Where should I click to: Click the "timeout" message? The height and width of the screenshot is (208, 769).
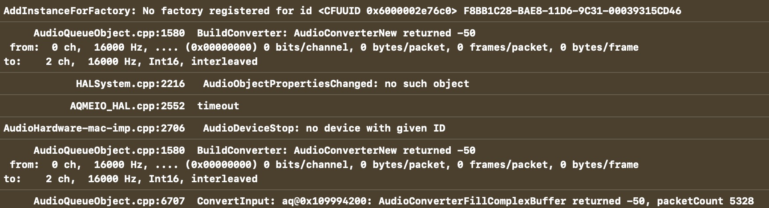pyautogui.click(x=218, y=106)
